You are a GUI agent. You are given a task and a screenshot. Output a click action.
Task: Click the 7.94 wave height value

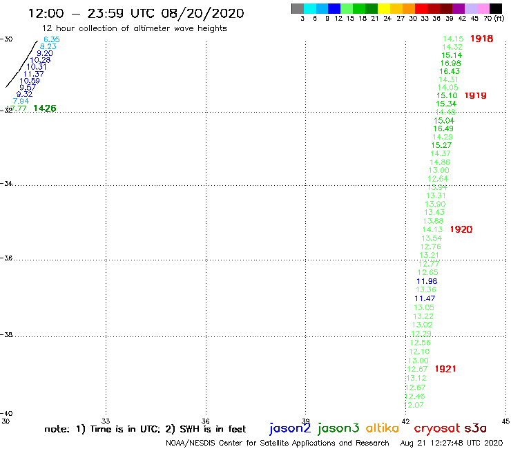coord(21,101)
